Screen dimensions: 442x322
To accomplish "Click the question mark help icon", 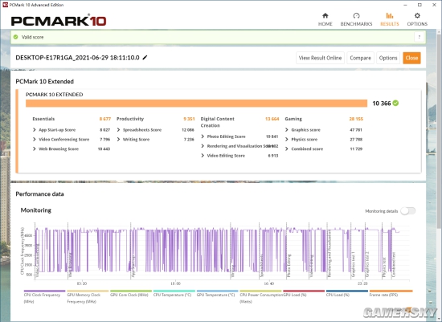I will [x=419, y=37].
